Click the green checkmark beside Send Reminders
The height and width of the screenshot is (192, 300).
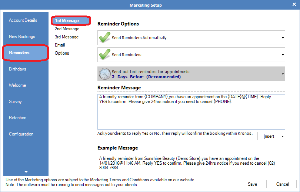click(105, 55)
